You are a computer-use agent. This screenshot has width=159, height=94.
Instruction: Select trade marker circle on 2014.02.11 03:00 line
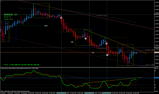tap(61, 18)
